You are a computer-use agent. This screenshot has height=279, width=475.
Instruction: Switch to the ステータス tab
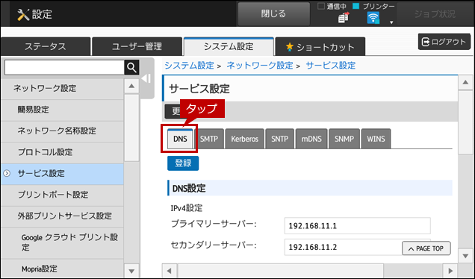pyautogui.click(x=46, y=46)
